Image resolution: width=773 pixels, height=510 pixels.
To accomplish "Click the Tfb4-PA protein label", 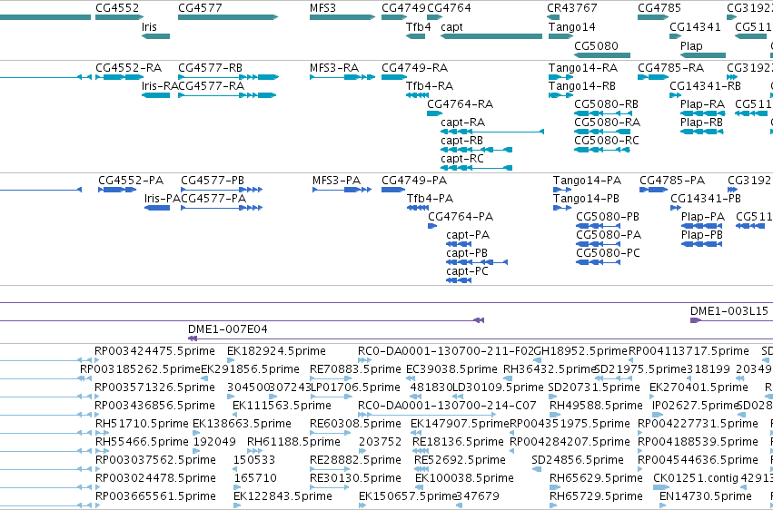I will (x=430, y=199).
